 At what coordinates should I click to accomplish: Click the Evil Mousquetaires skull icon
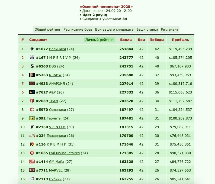tap(32, 153)
